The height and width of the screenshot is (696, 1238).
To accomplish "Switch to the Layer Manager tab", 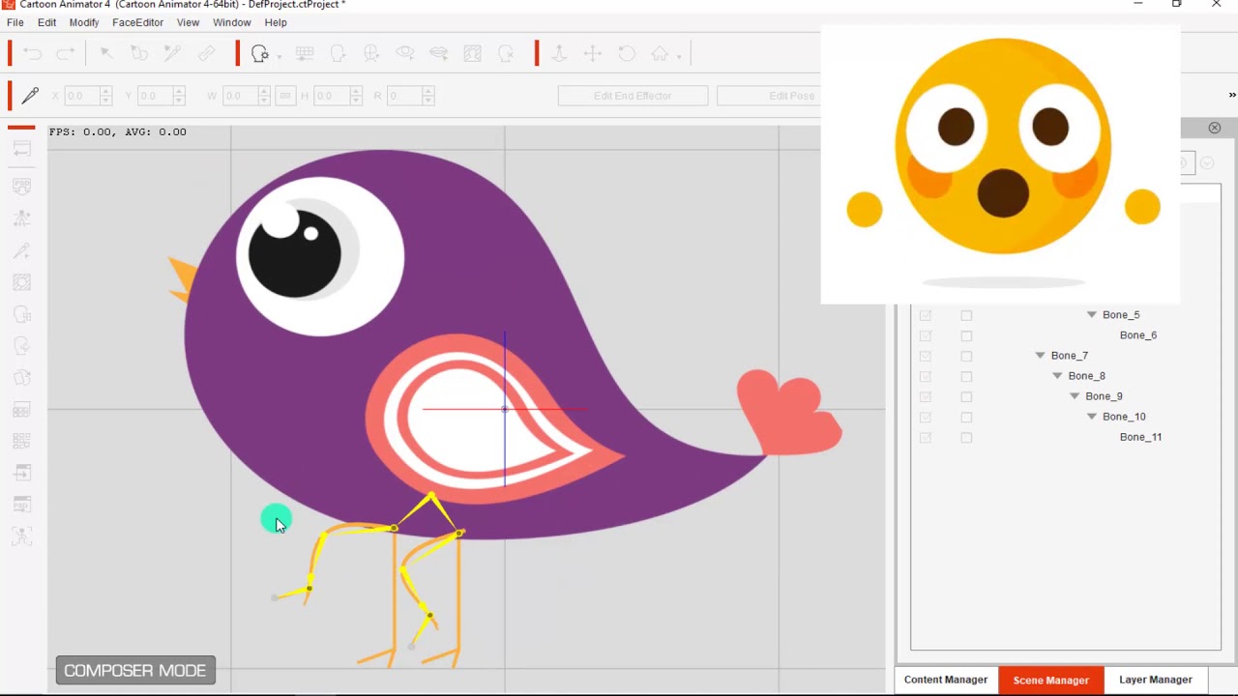I will coord(1156,680).
